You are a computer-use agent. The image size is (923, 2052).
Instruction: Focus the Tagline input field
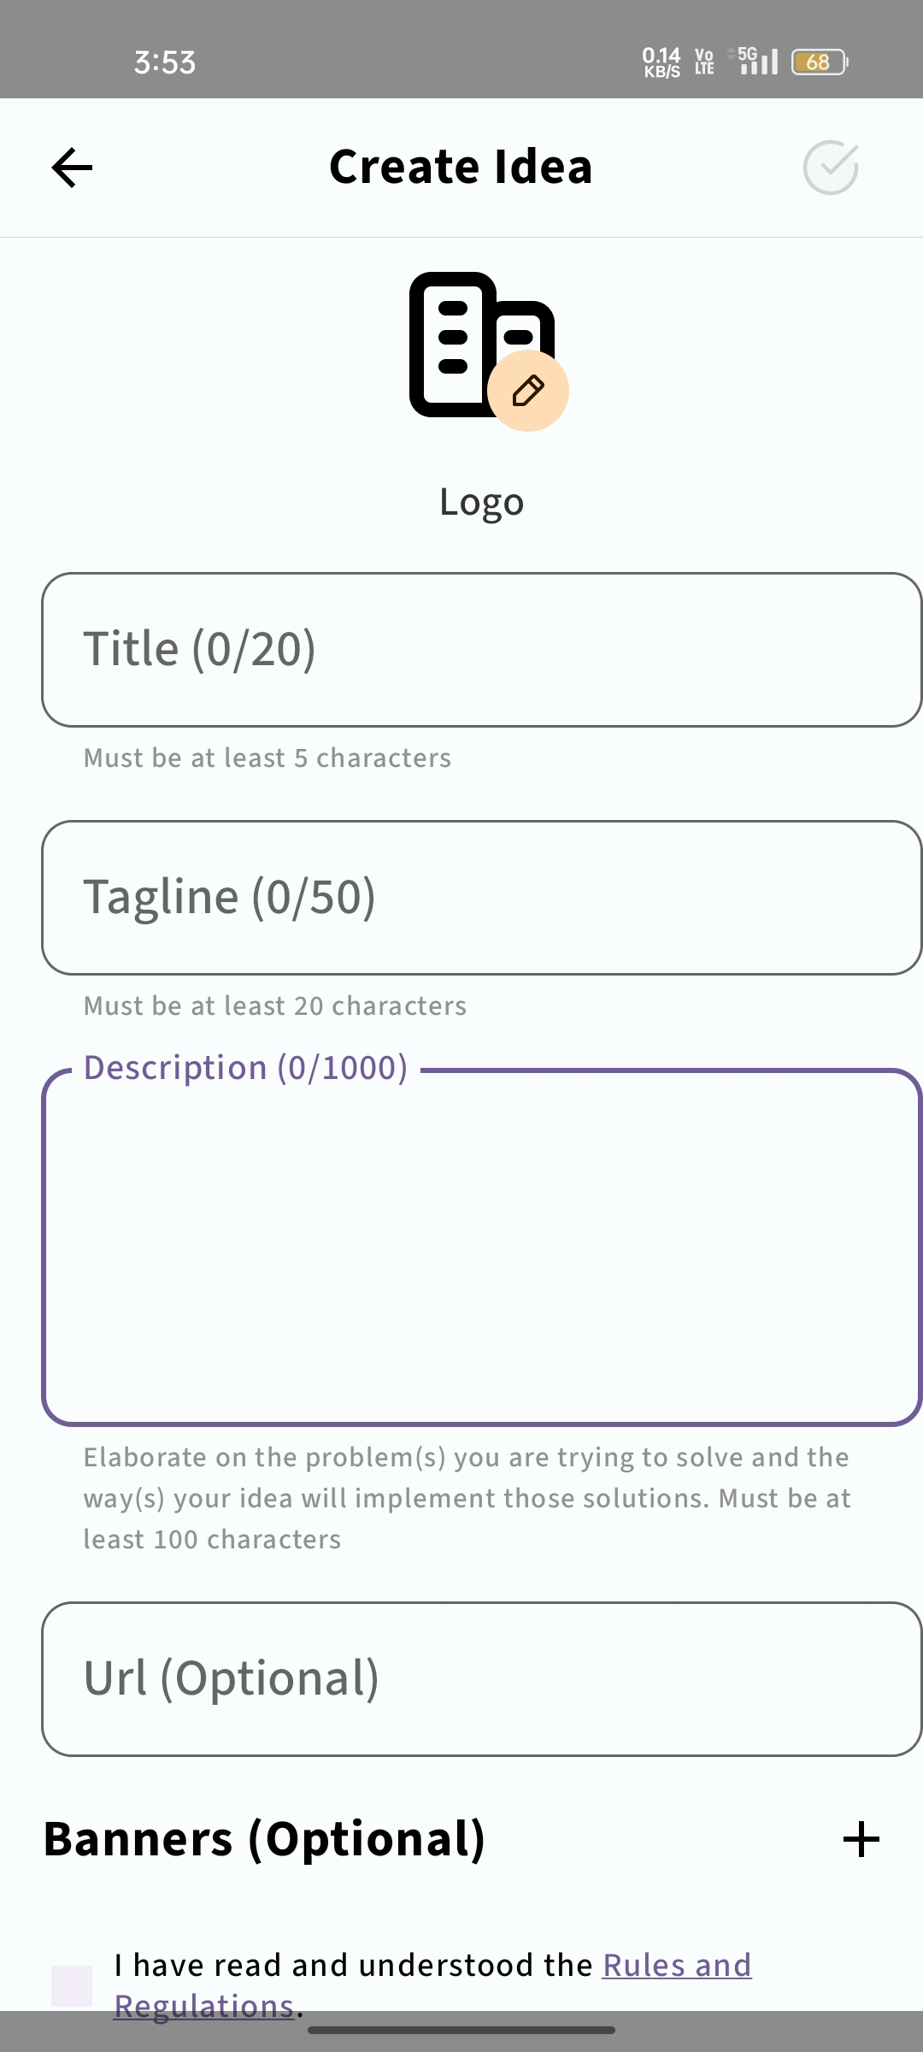pos(481,898)
